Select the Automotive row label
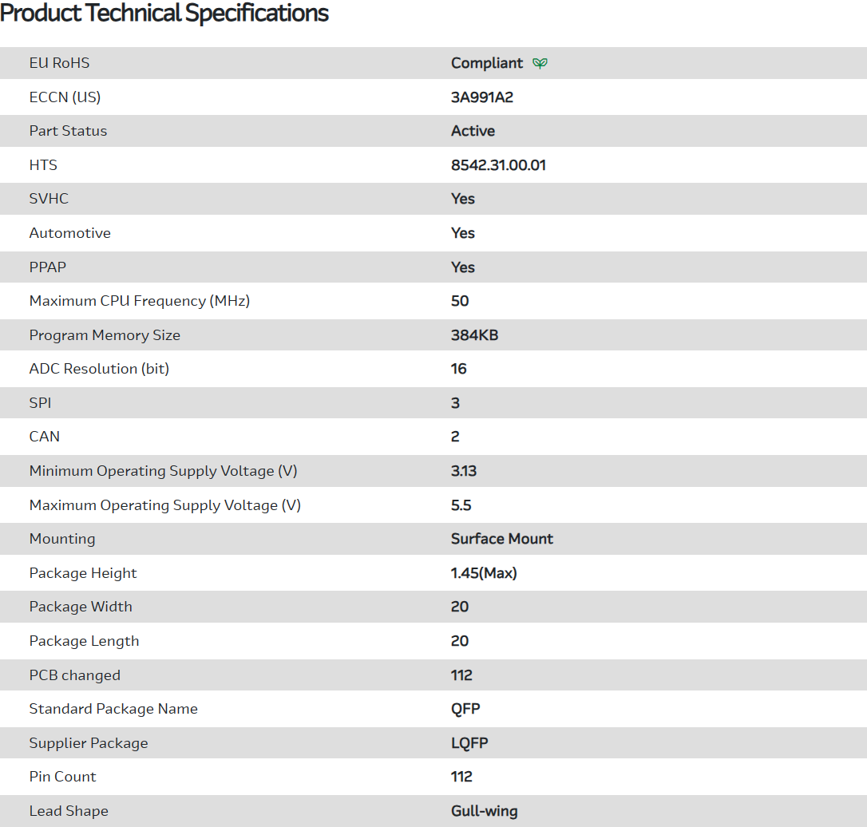 69,233
